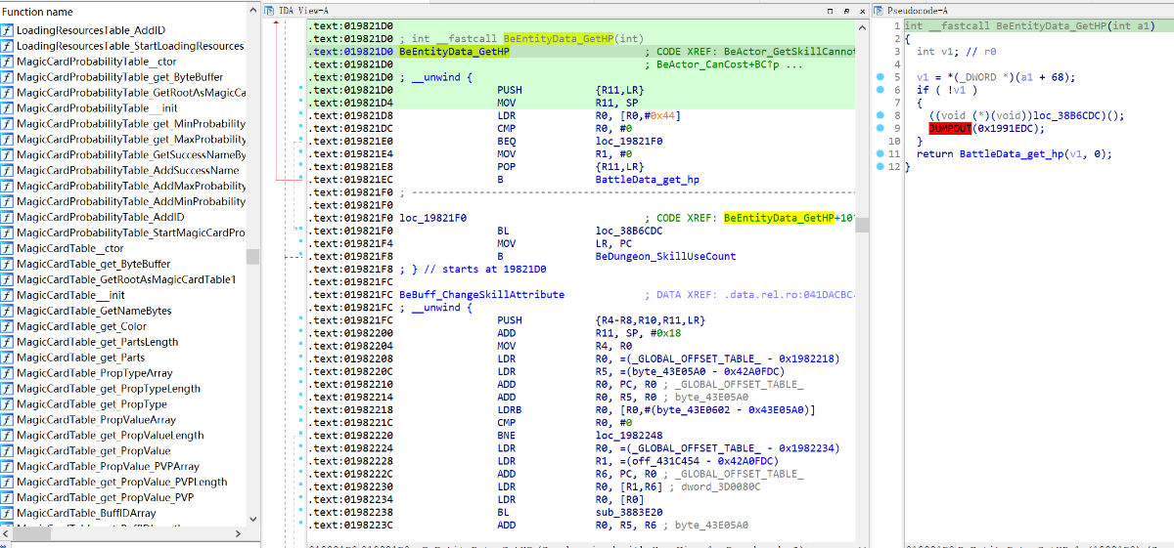This screenshot has width=1174, height=548.
Task: Select MagicCardProbabilityTable_get_MaxProbability in the function list
Action: tap(131, 140)
